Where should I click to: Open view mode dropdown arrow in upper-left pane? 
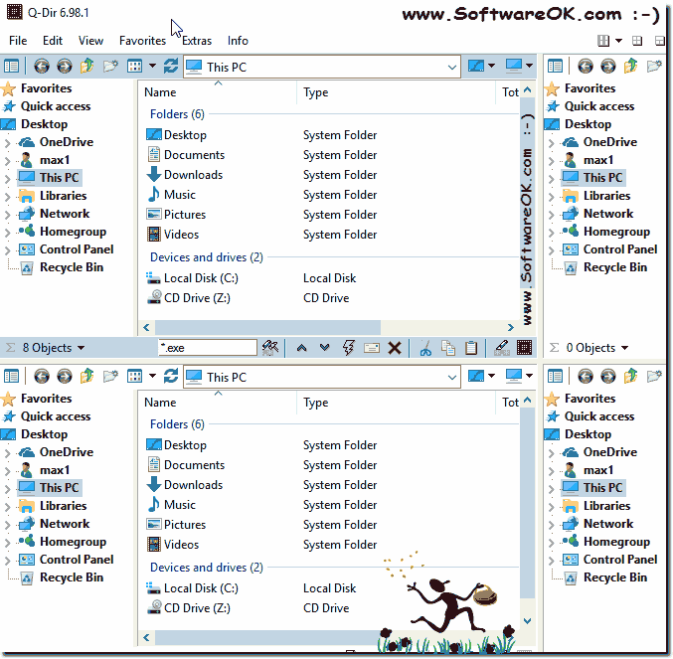152,66
